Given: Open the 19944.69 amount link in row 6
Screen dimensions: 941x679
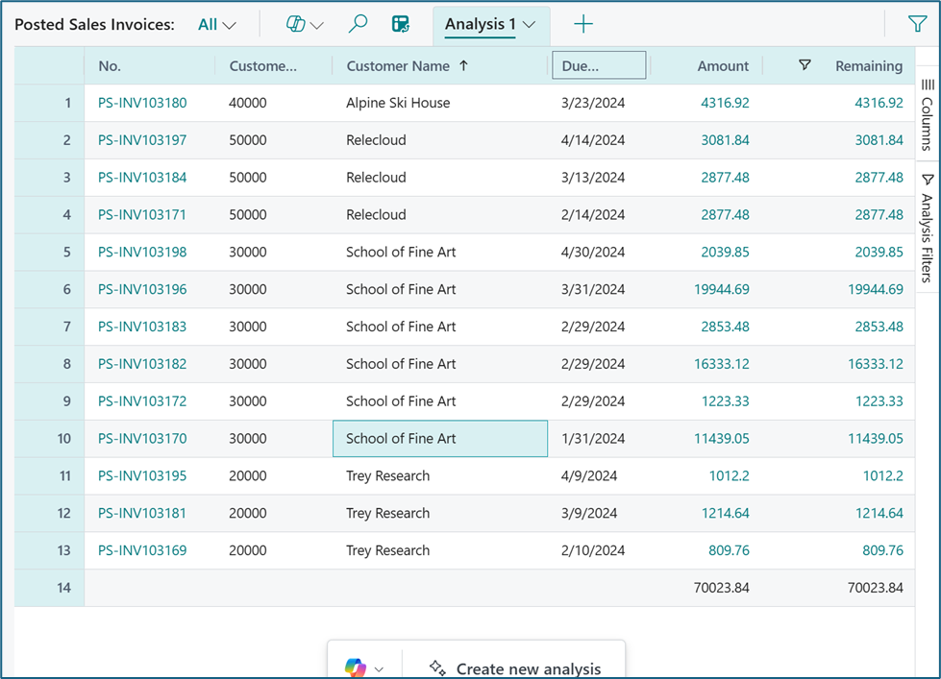Looking at the screenshot, I should point(721,289).
